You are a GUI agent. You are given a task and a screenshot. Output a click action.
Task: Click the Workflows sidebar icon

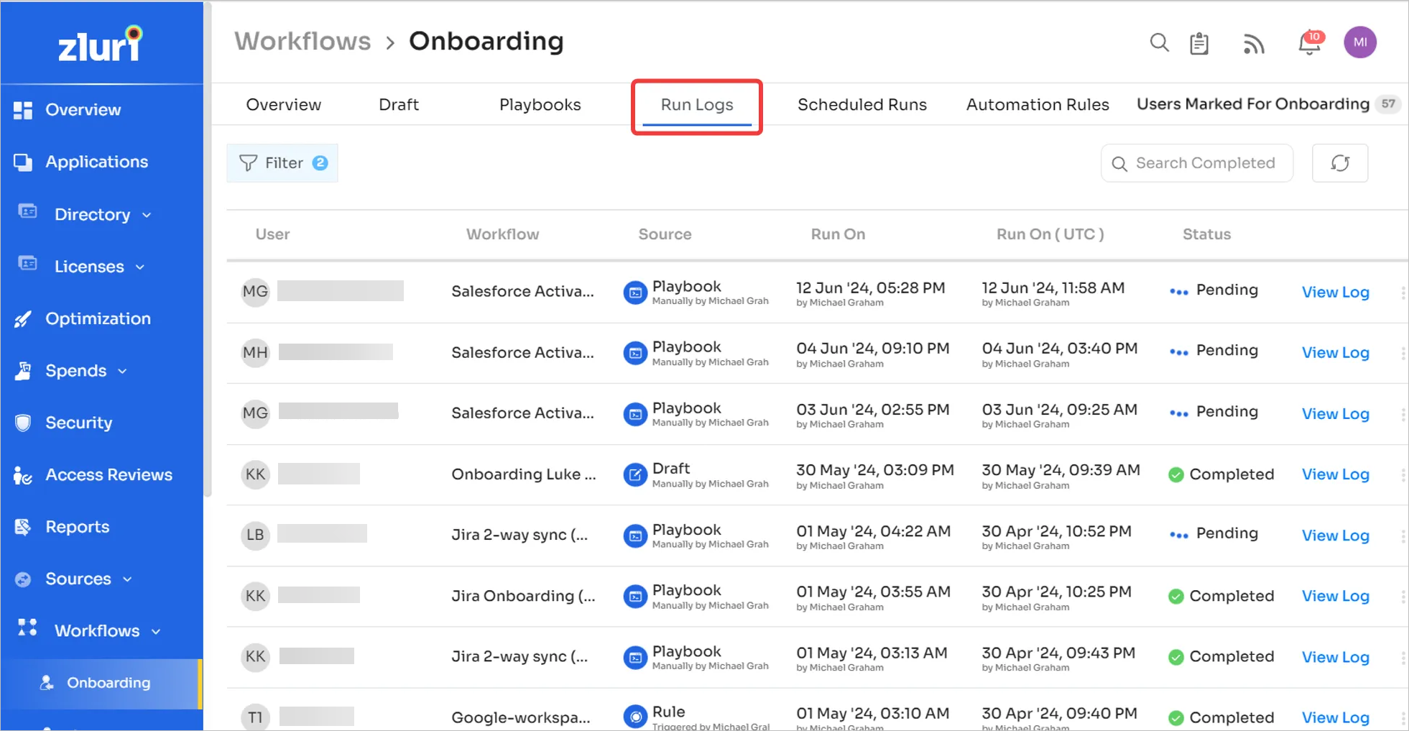click(x=27, y=627)
